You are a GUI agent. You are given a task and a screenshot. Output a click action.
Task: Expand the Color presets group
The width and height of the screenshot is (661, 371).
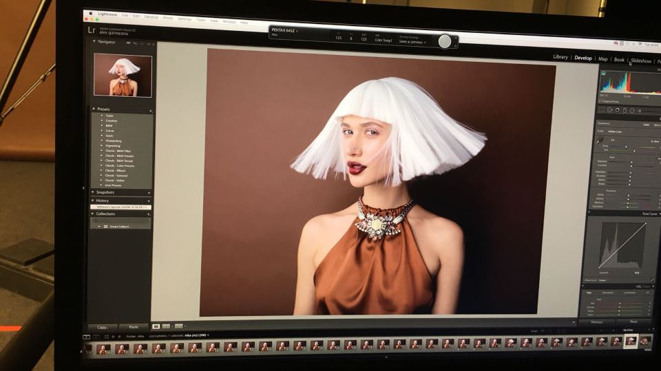point(102,115)
